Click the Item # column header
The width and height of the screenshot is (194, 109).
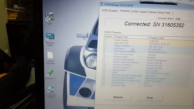point(109,36)
